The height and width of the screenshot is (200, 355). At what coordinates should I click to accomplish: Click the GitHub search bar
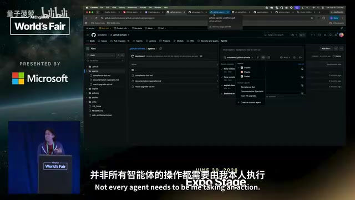point(276,34)
